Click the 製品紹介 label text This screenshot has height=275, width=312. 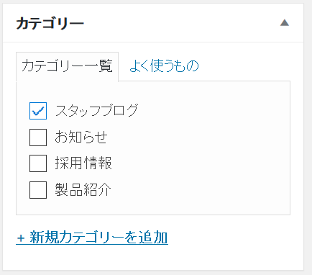tap(83, 189)
